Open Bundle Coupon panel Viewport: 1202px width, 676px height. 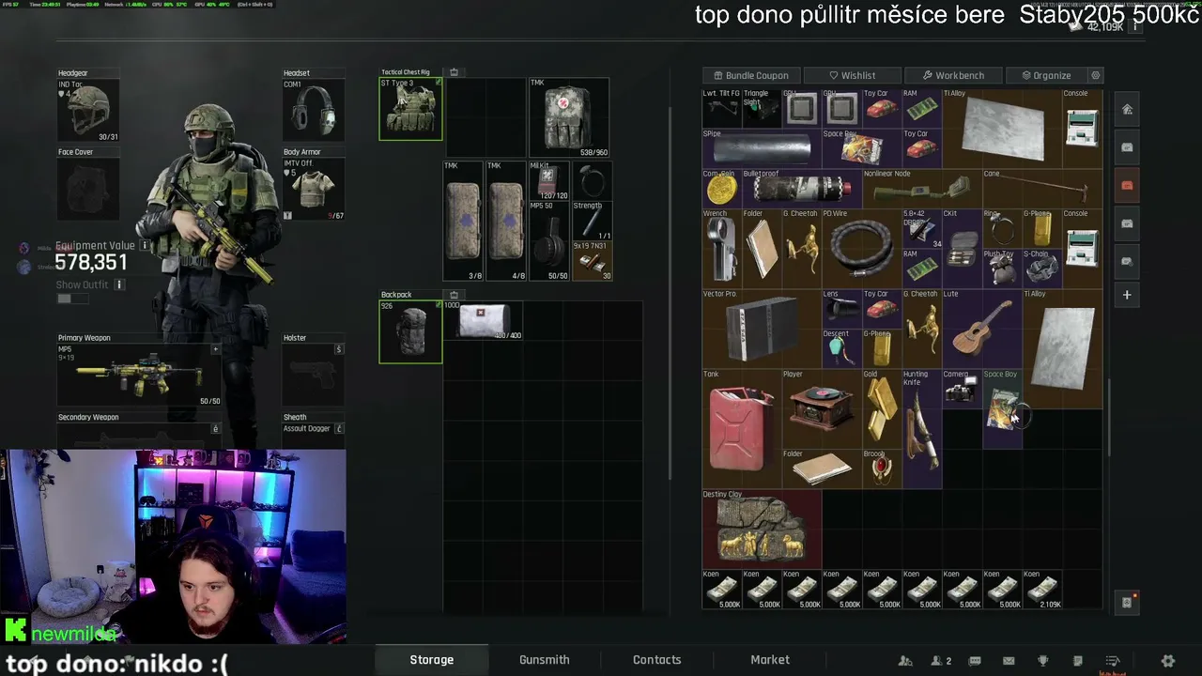751,75
